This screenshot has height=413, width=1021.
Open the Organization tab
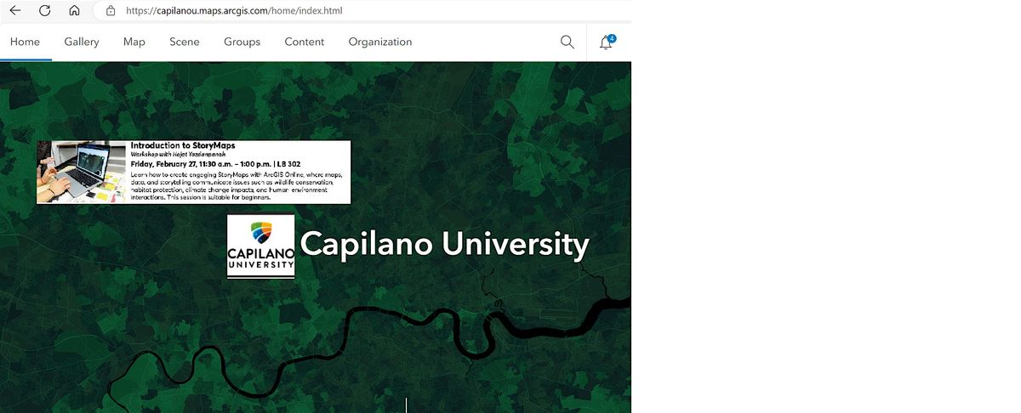[x=380, y=42]
